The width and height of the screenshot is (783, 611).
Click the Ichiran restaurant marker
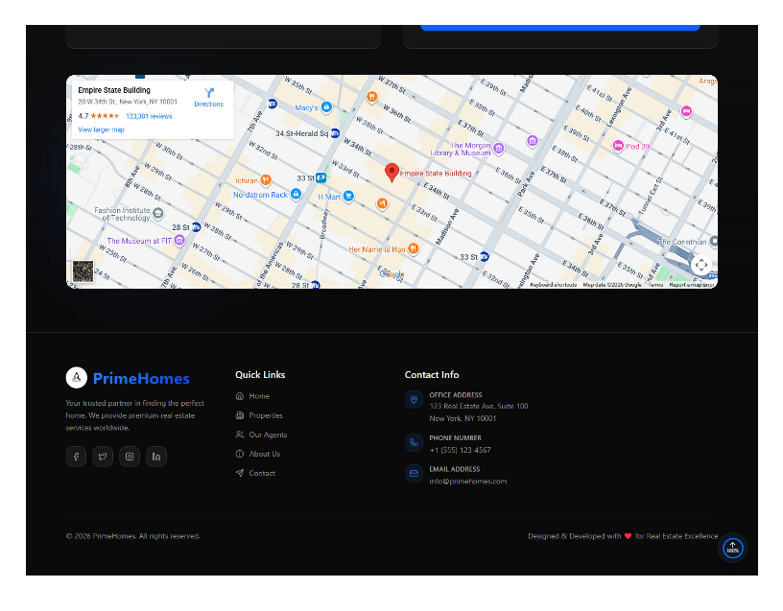point(266,179)
